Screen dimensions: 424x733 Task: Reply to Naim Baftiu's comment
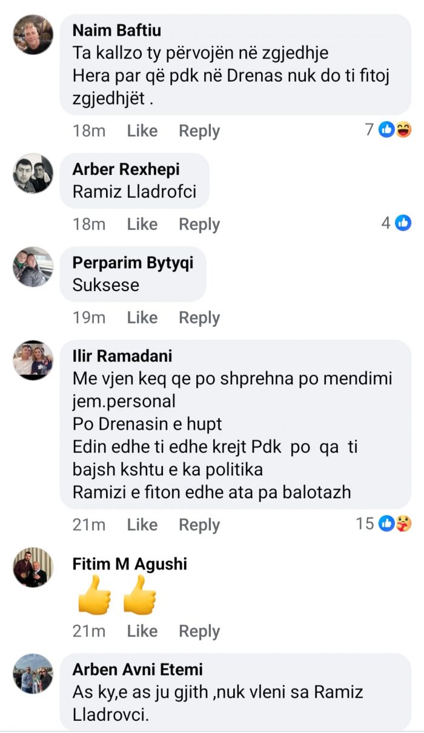coord(199,131)
